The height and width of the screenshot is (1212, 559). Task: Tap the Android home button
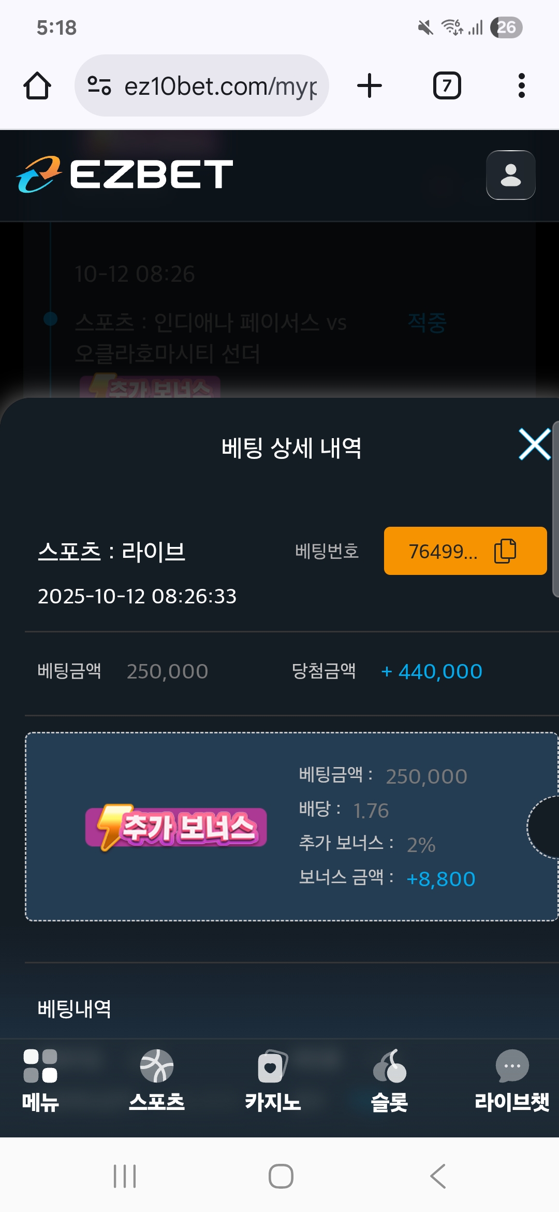pos(281,1176)
